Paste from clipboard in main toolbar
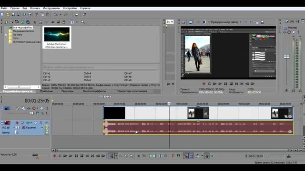This screenshot has height=171, width=305. pos(47,15)
